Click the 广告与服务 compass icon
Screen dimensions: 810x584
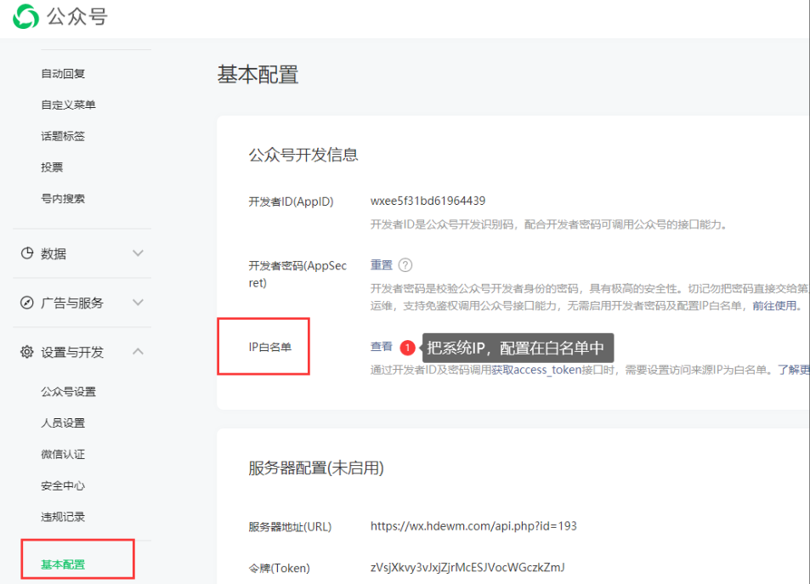click(x=27, y=303)
